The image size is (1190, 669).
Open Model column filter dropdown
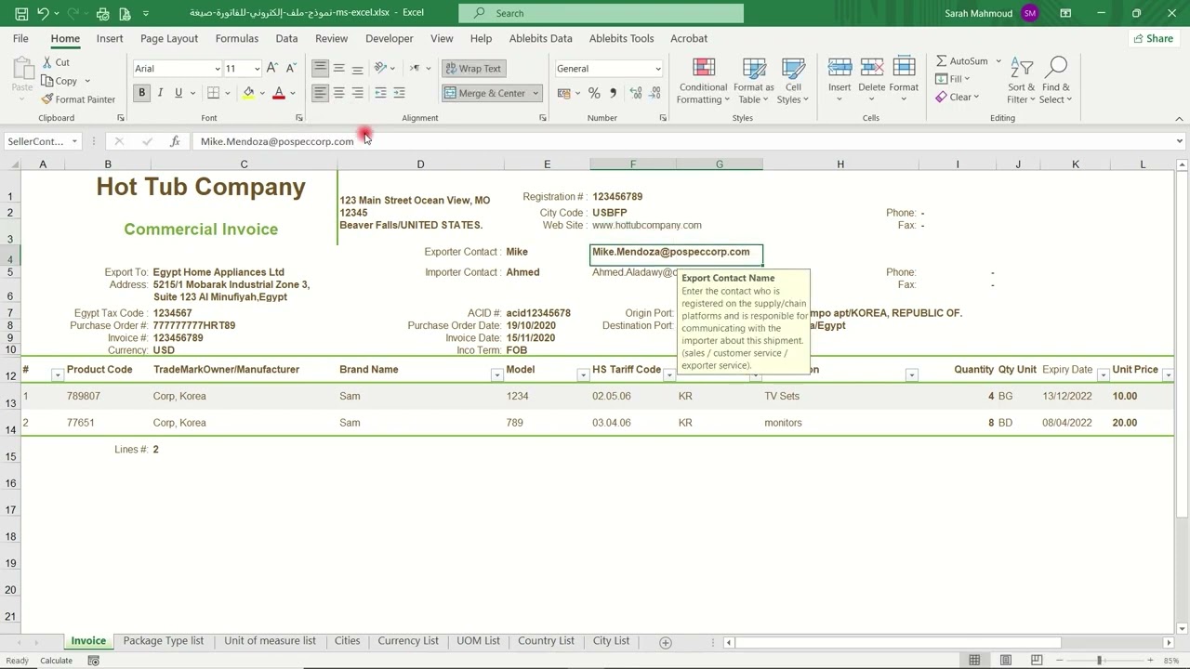coord(583,375)
